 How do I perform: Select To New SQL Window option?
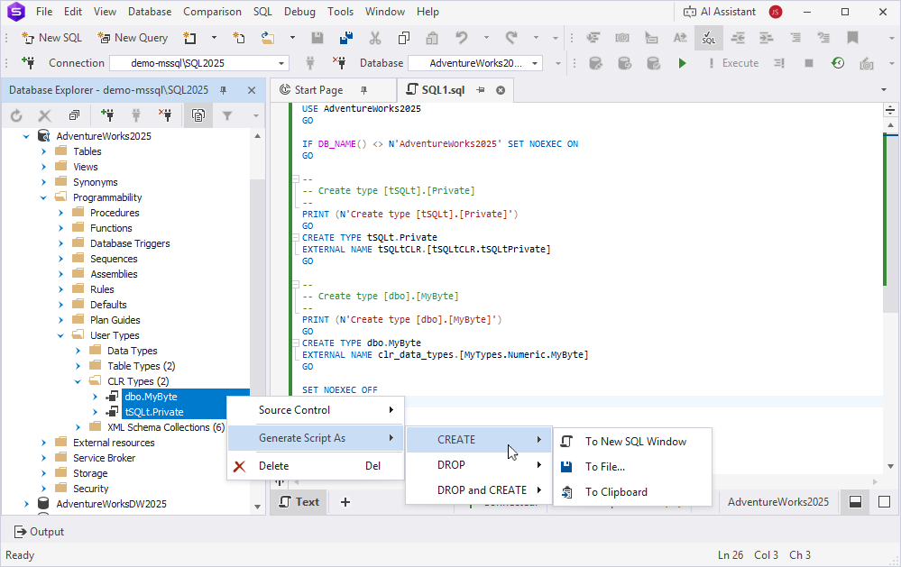632,441
